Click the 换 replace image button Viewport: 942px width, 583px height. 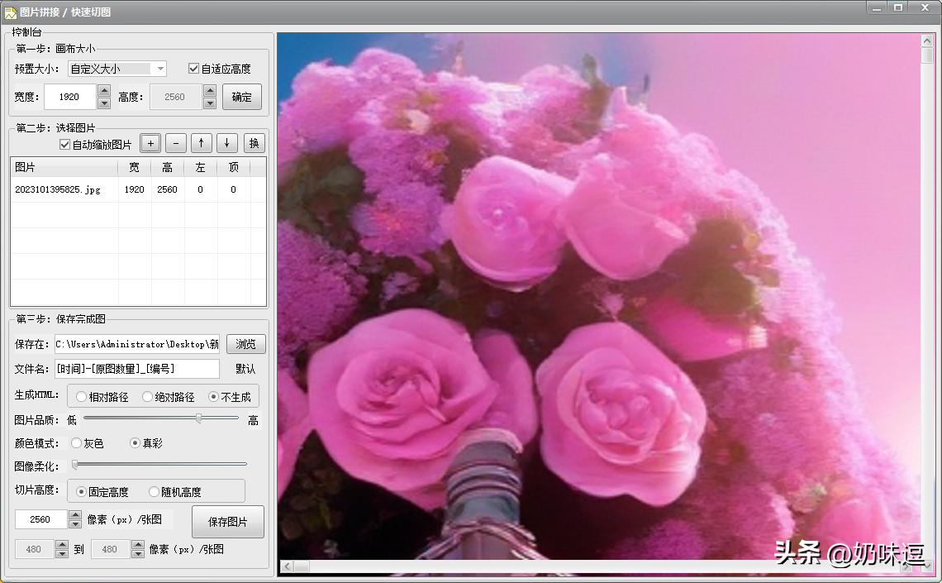(254, 143)
